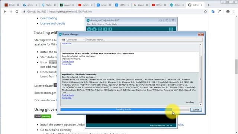This screenshot has width=238, height=134.
Task: Click Boards Manager list scrollbar thumb
Action: point(200,79)
